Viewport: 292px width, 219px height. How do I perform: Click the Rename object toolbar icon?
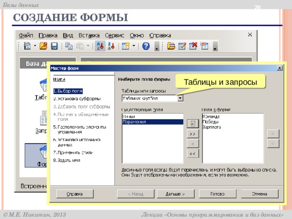pyautogui.click(x=204, y=46)
